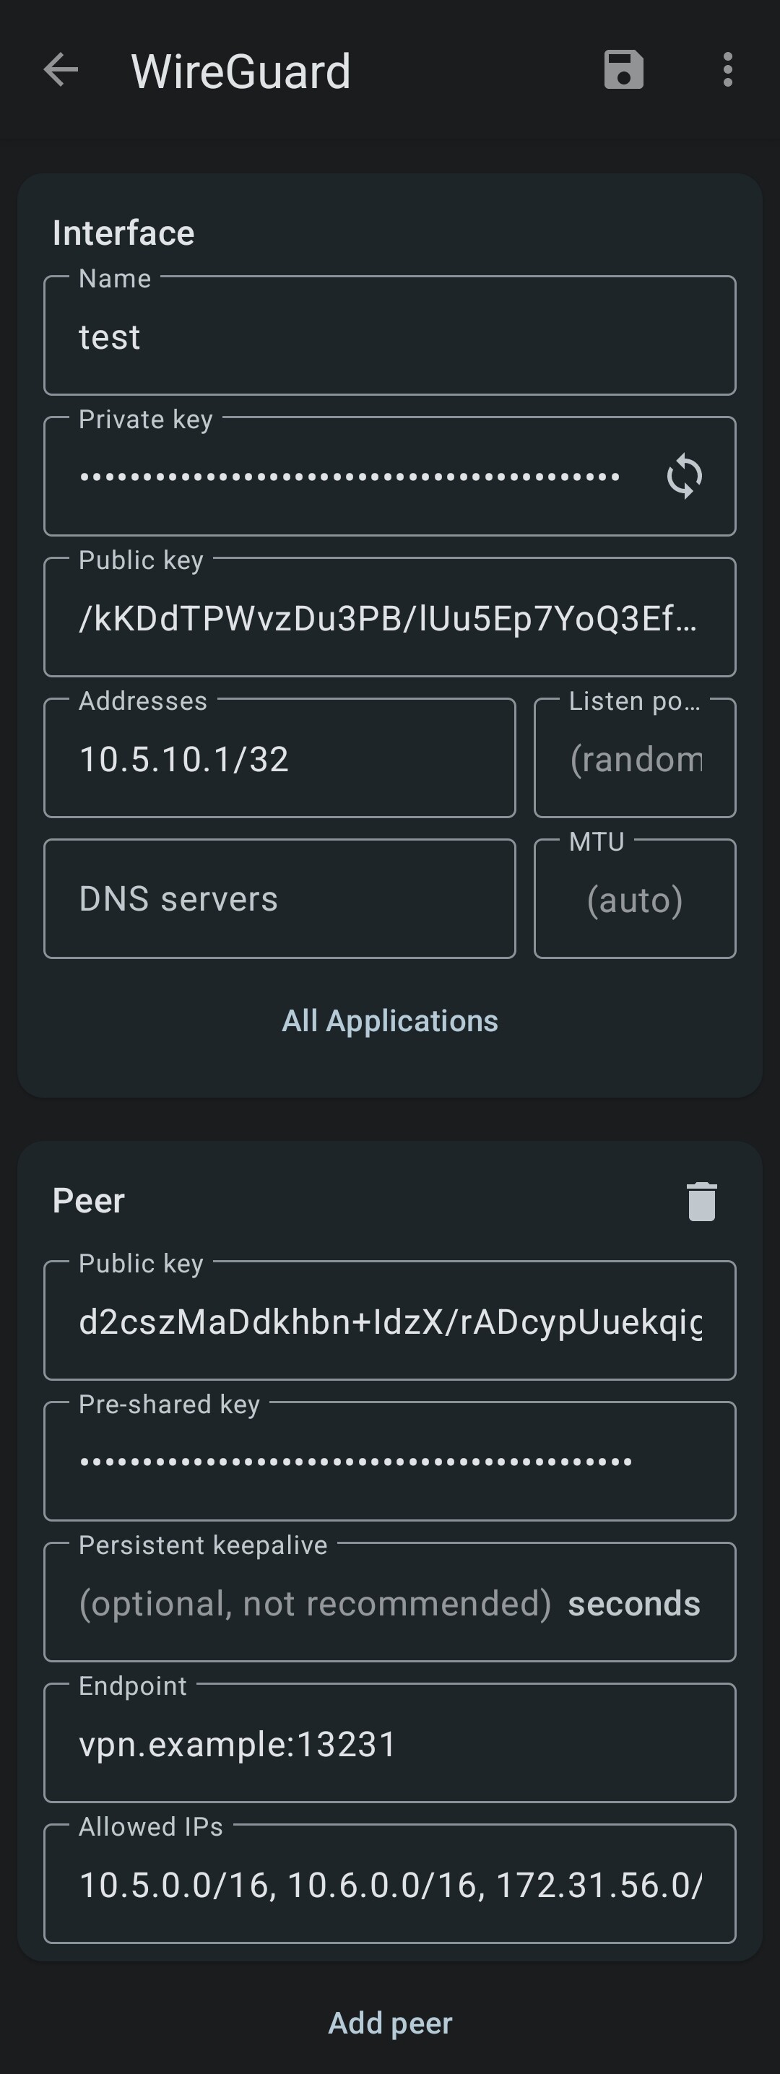Edit the peer's Public key
This screenshot has height=2074, width=780.
point(389,1319)
